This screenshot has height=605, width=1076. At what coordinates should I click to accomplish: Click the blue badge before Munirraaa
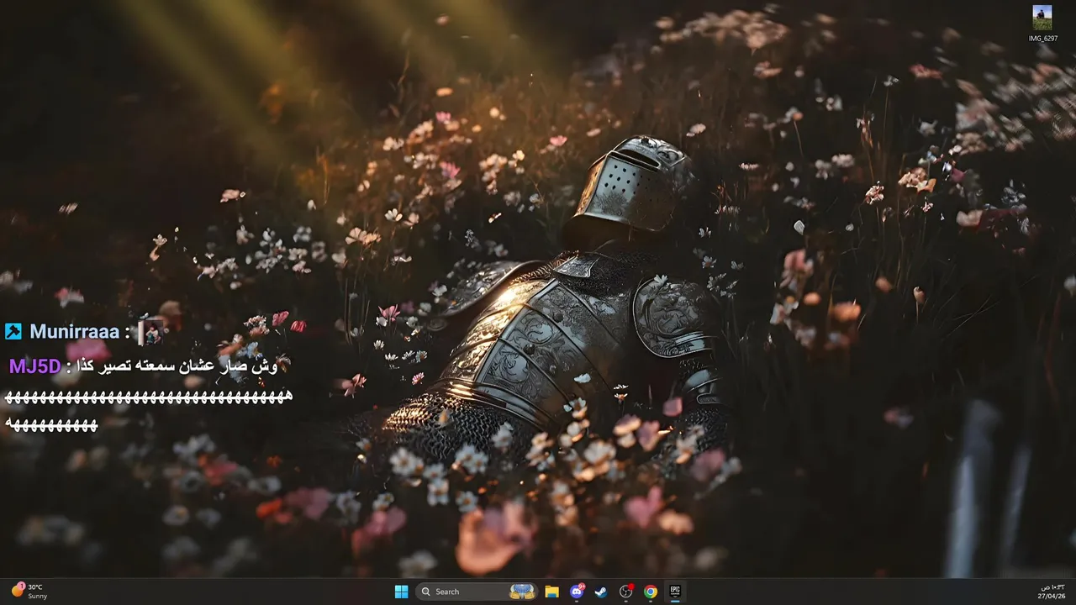(13, 332)
